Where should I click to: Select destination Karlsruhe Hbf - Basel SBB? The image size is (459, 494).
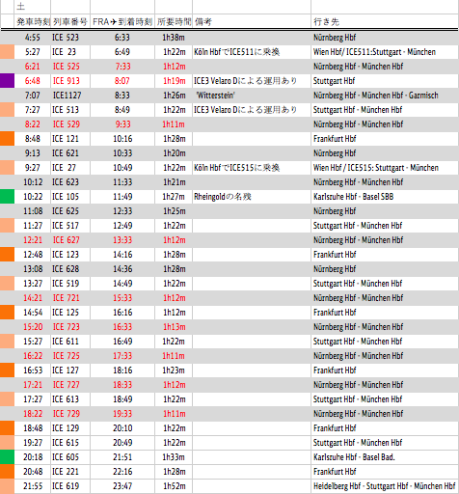(x=354, y=197)
